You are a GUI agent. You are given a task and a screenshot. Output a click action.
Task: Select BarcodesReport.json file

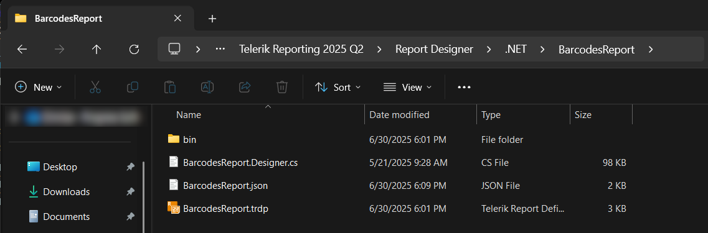(x=226, y=186)
